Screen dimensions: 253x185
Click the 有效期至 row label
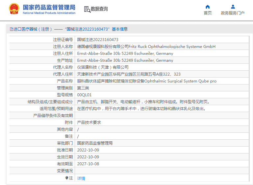coord(65,164)
